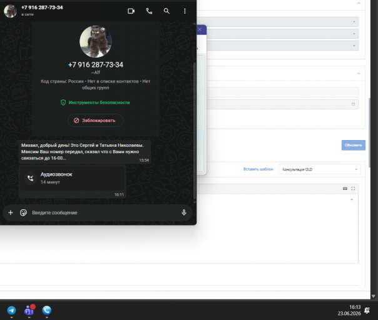
Task: Click the Вставить шаблон link
Action: tap(258, 169)
